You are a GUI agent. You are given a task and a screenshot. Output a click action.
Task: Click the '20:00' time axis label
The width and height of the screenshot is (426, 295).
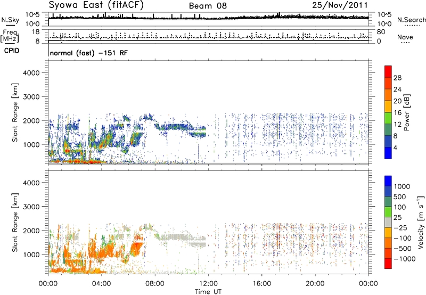(315, 284)
